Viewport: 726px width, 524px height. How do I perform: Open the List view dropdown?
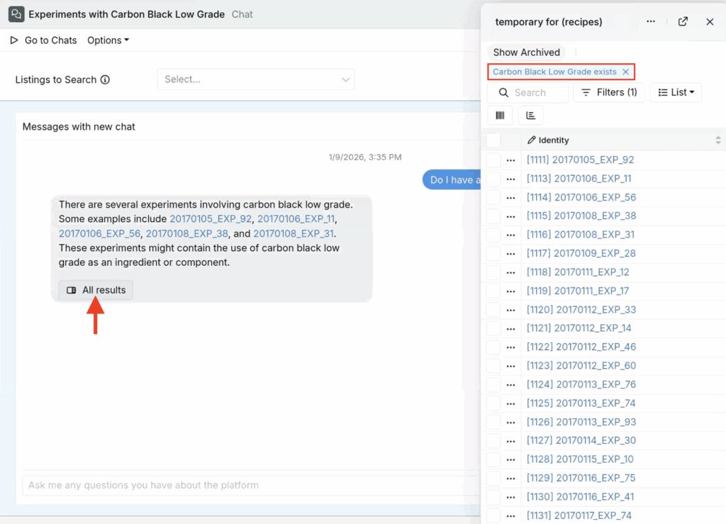point(676,93)
